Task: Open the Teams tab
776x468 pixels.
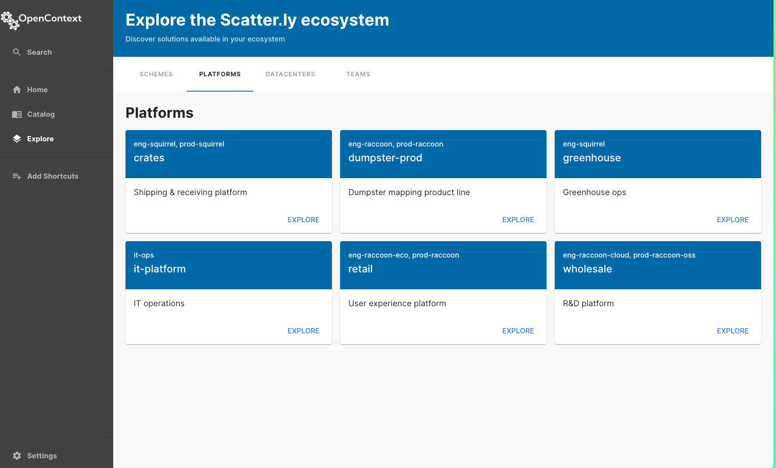Action: point(358,74)
